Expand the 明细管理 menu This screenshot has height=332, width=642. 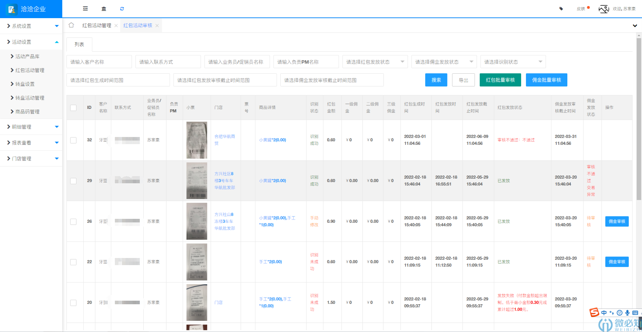(x=31, y=127)
